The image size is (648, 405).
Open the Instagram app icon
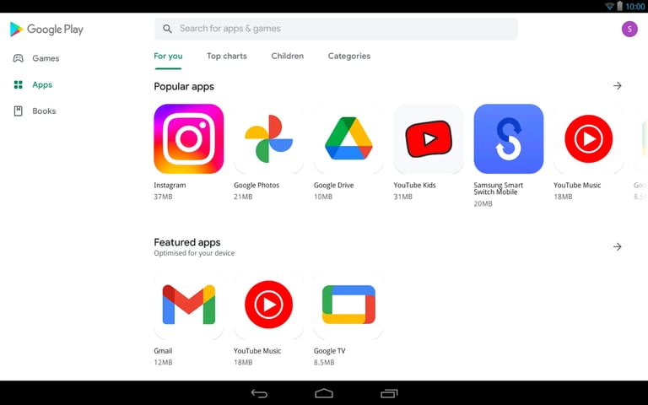(188, 139)
